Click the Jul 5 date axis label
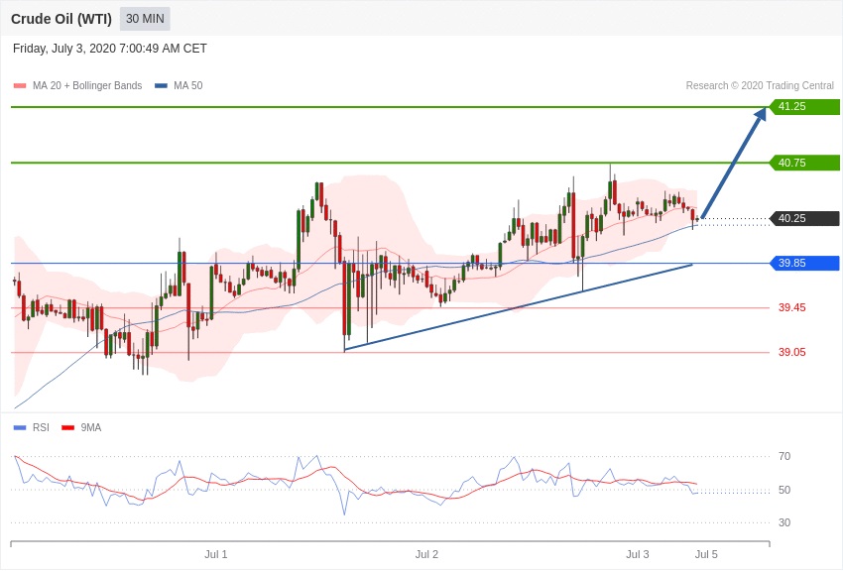Image resolution: width=843 pixels, height=571 pixels. (x=706, y=554)
